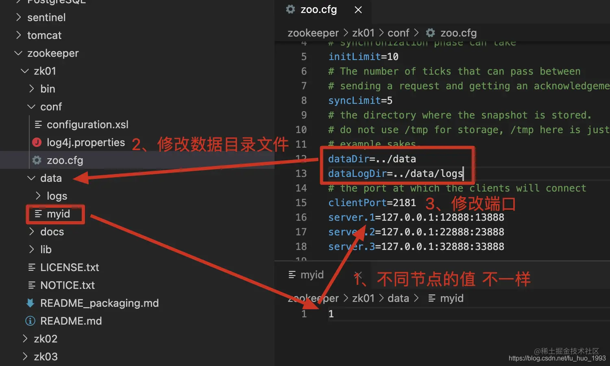Click the syncLimit=5 line
The image size is (610, 366).
(x=360, y=101)
